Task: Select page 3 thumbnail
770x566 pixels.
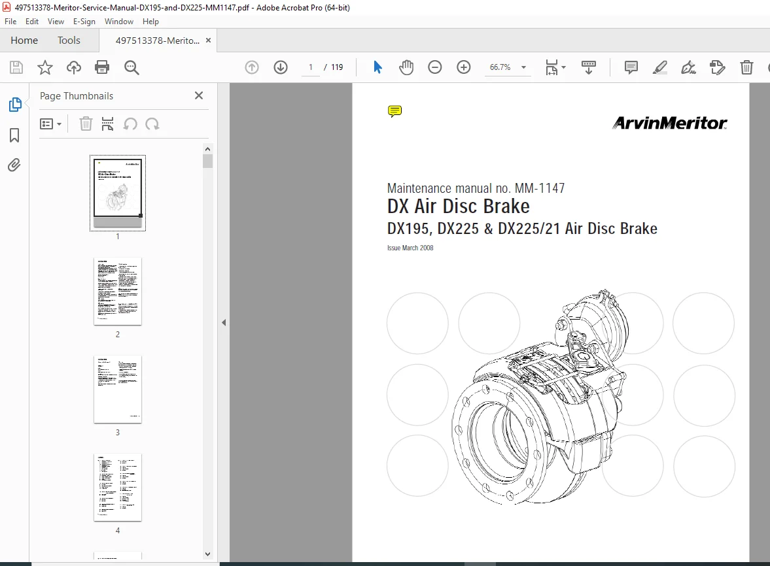Action: (118, 390)
